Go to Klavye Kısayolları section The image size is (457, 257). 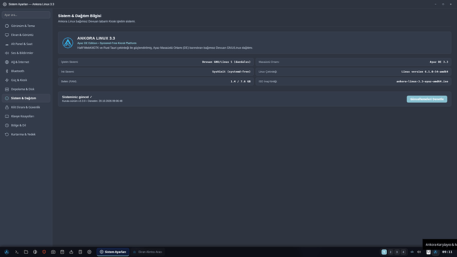tap(26, 117)
